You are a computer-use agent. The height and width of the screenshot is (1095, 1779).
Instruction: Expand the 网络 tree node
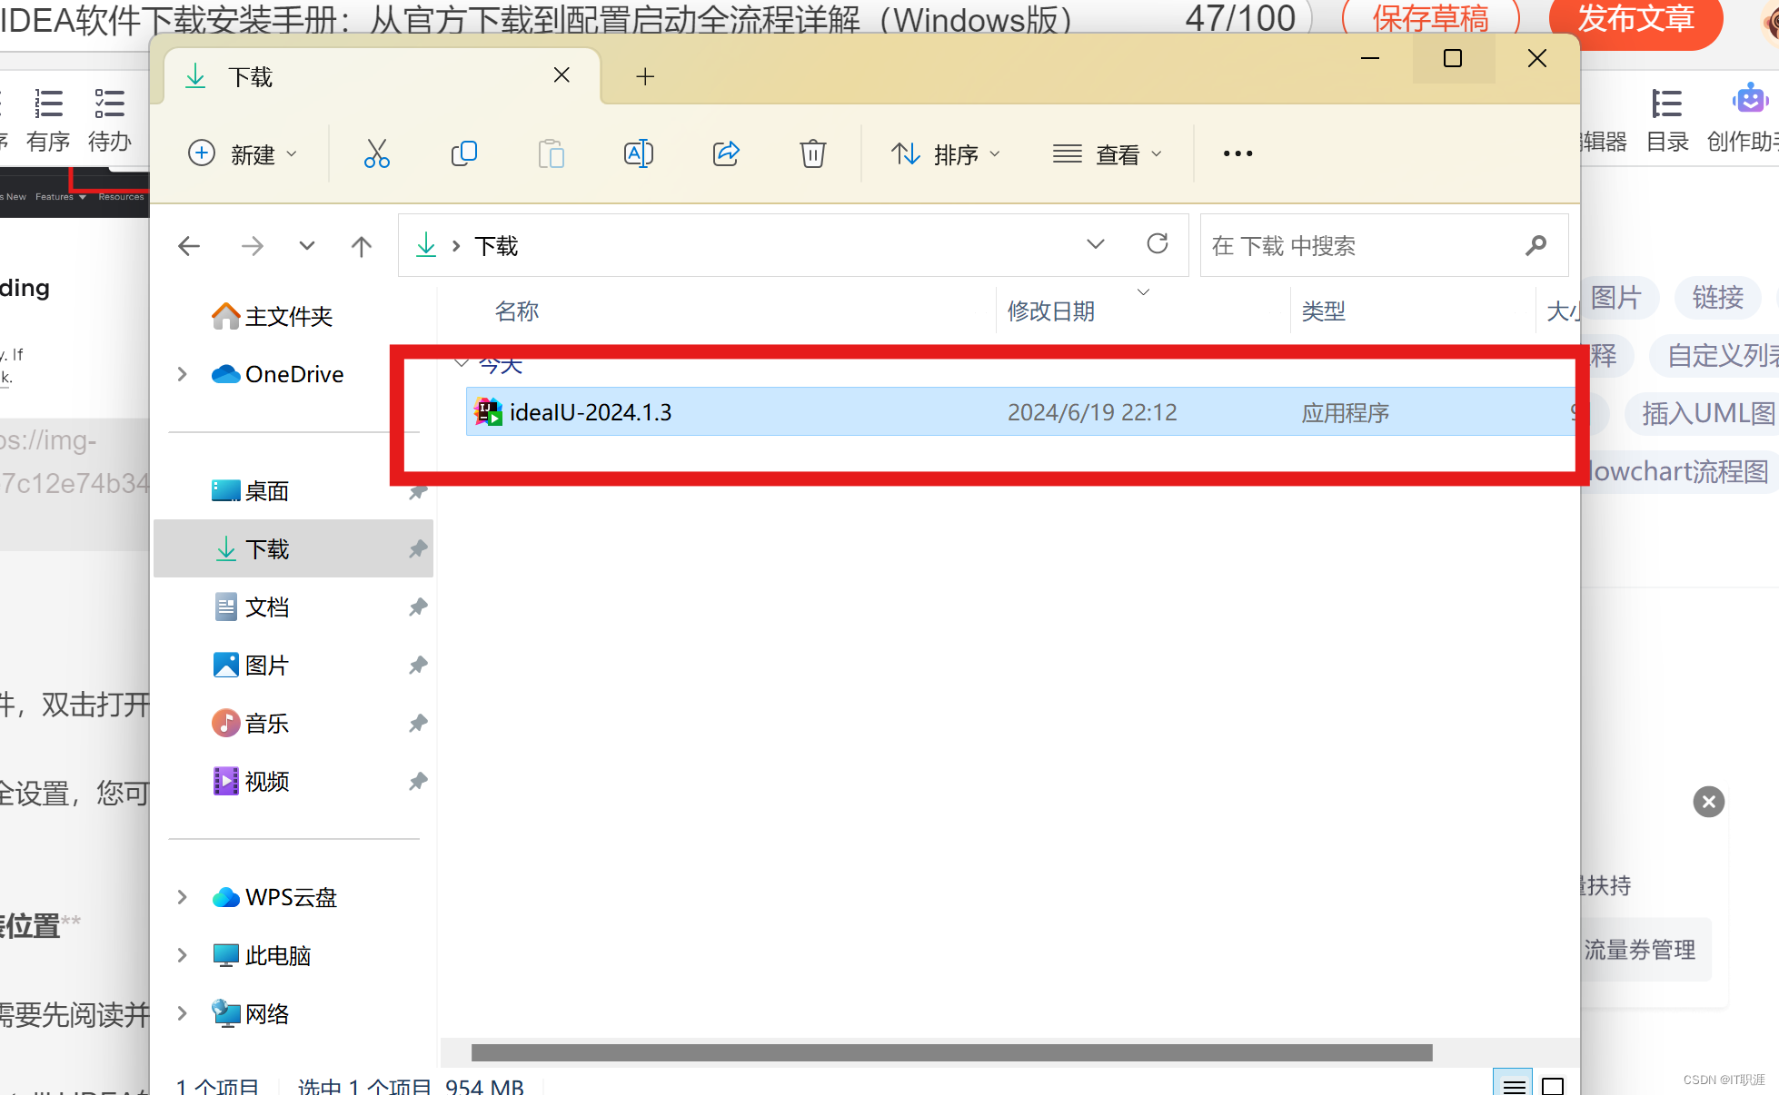coord(182,1013)
